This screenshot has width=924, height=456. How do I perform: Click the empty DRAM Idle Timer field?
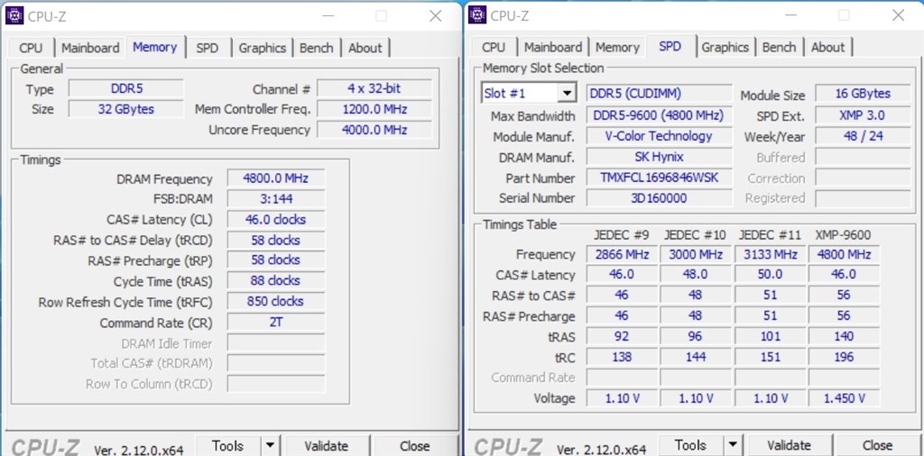[275, 342]
